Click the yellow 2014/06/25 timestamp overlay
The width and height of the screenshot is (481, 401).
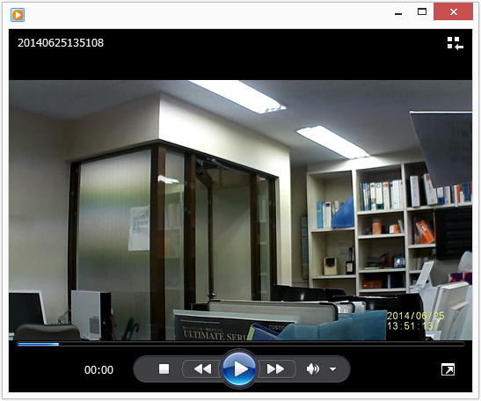tap(415, 316)
